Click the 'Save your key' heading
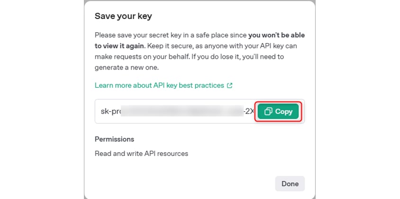The width and height of the screenshot is (400, 199). tap(123, 16)
